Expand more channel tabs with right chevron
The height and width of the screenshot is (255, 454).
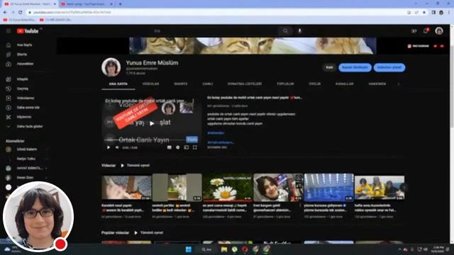point(399,84)
